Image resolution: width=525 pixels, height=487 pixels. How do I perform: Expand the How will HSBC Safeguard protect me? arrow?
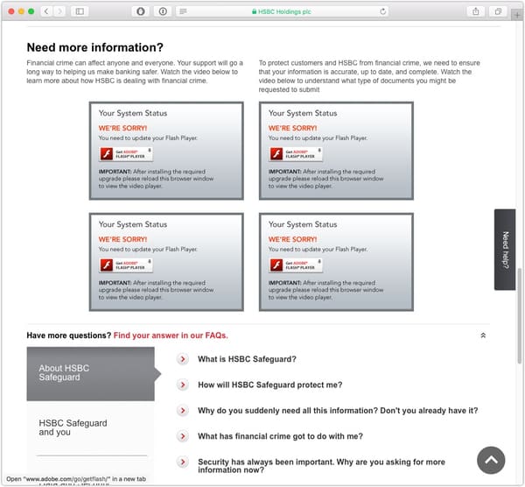(x=183, y=385)
